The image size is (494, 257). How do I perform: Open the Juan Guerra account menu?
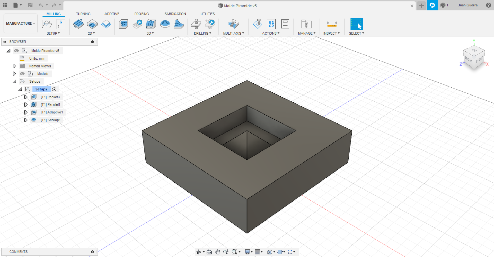coord(468,5)
